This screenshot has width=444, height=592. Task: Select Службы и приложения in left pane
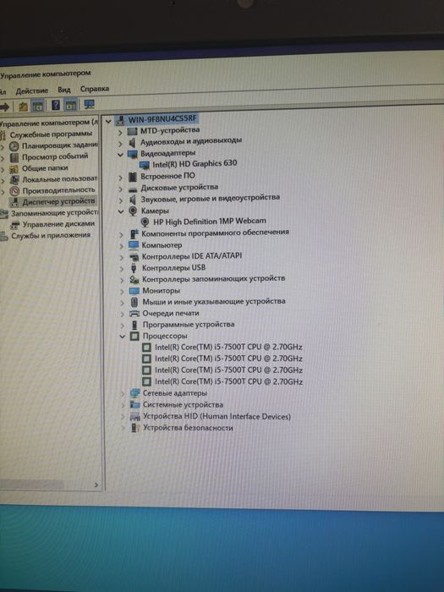click(x=51, y=236)
